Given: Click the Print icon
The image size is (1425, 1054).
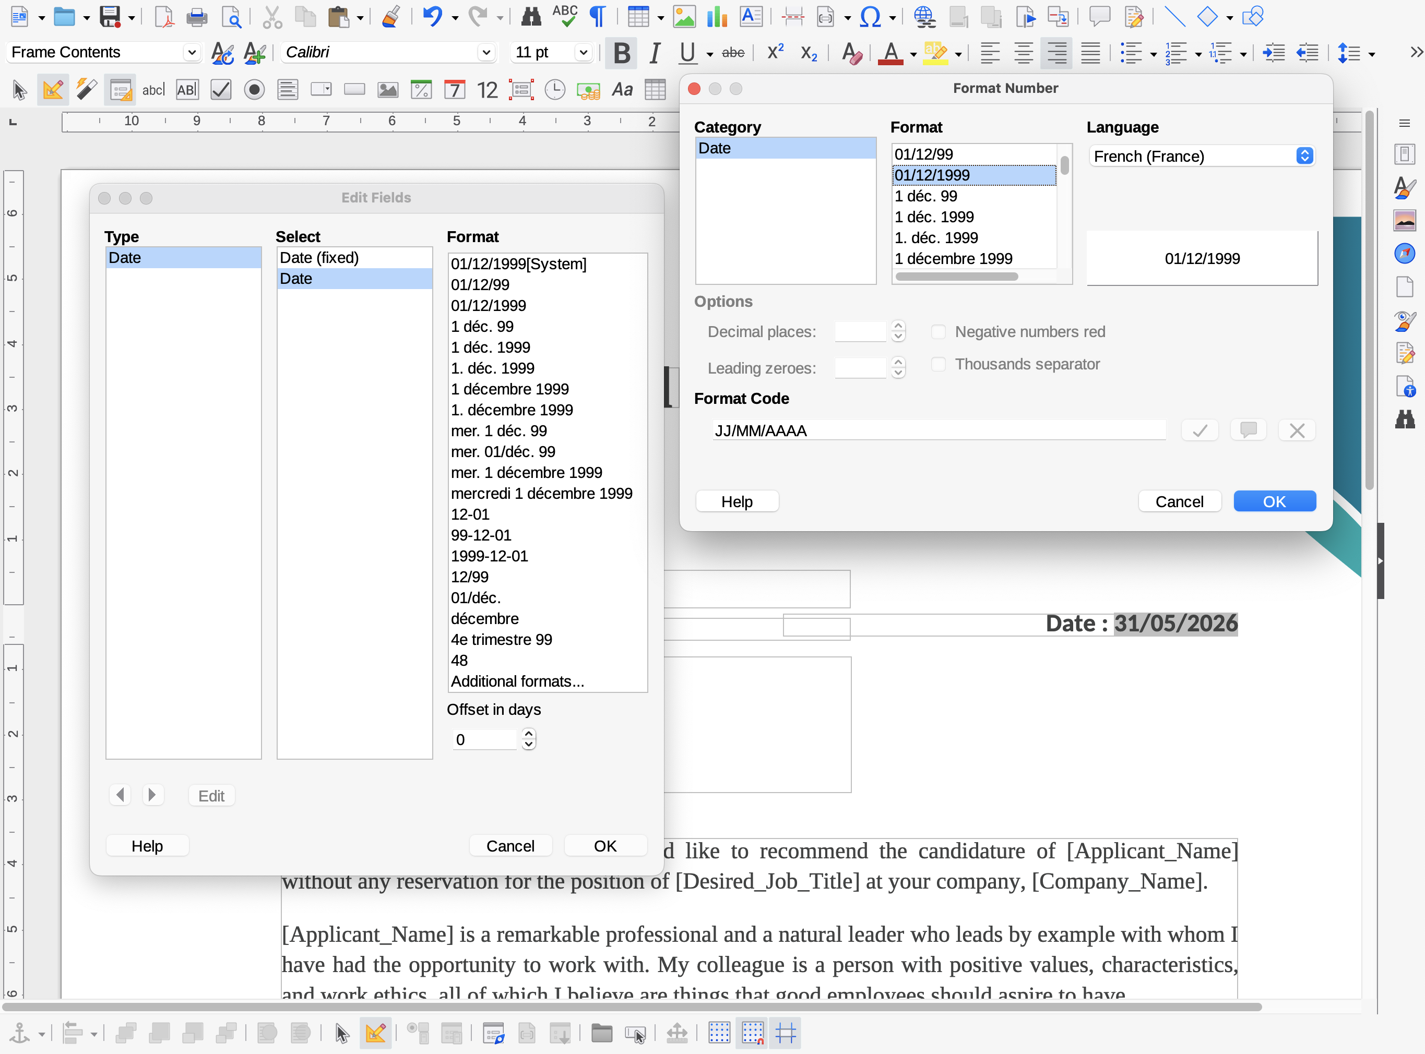Looking at the screenshot, I should tap(197, 17).
